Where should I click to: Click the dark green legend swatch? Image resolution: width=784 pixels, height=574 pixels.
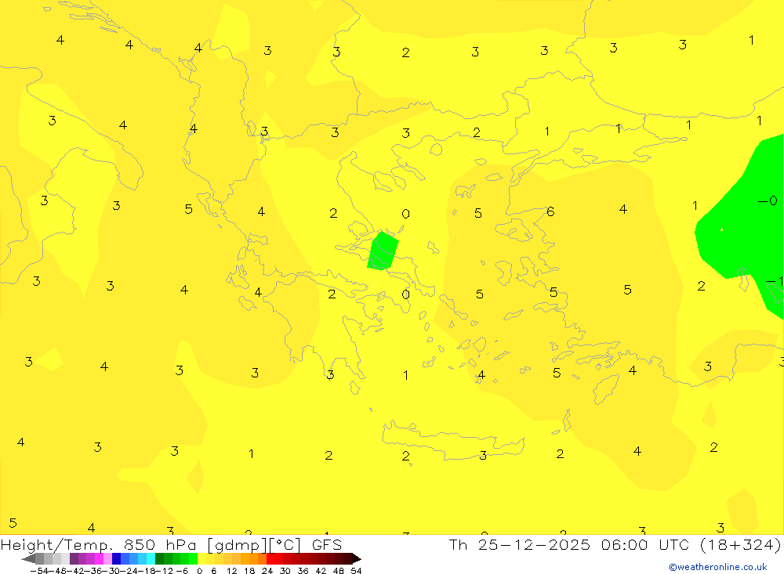point(159,558)
